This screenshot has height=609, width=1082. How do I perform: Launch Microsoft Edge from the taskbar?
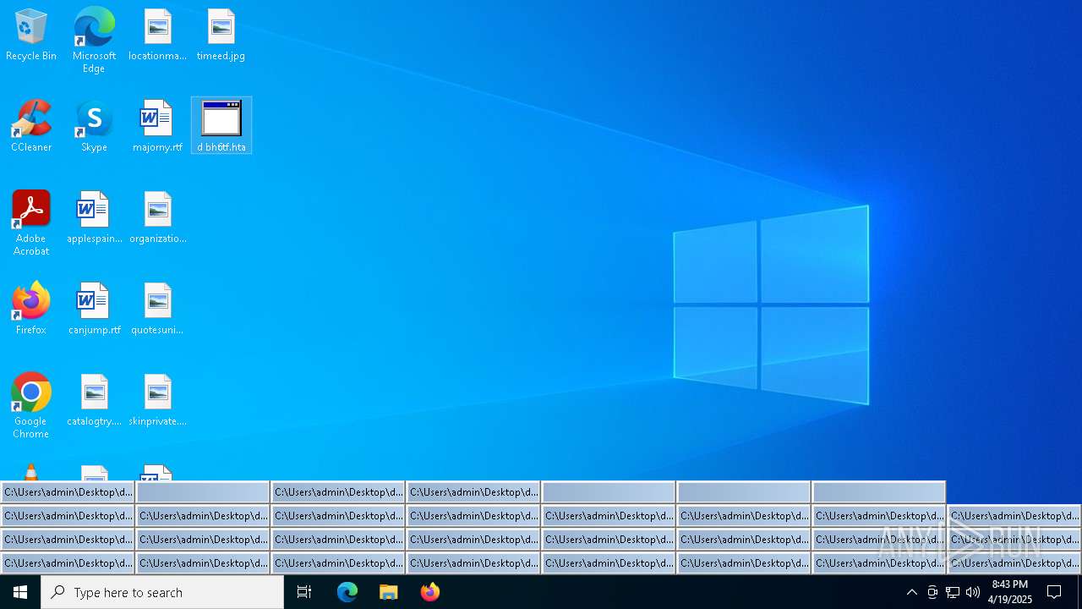[x=347, y=592]
